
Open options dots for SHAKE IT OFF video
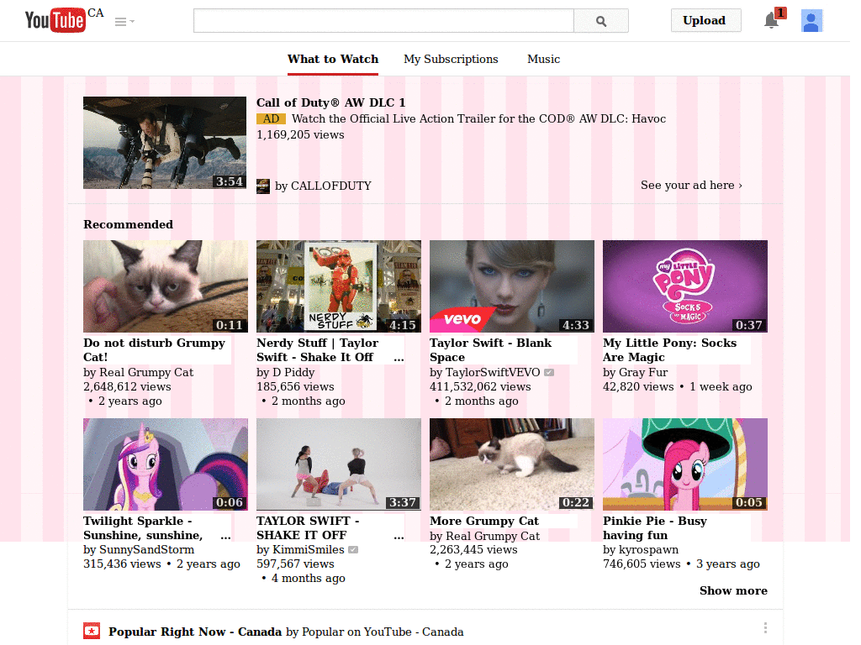(399, 537)
